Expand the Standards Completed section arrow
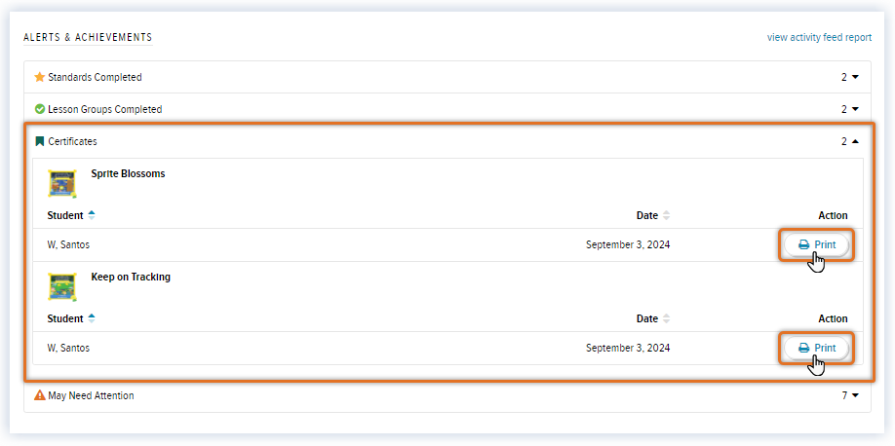This screenshot has width=895, height=446. click(855, 77)
